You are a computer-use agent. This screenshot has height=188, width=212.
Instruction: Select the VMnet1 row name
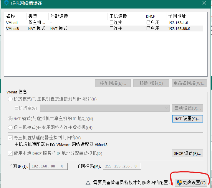point(12,23)
